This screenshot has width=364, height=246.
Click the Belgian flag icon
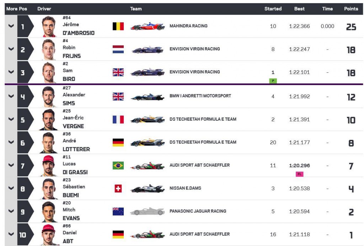point(118,26)
